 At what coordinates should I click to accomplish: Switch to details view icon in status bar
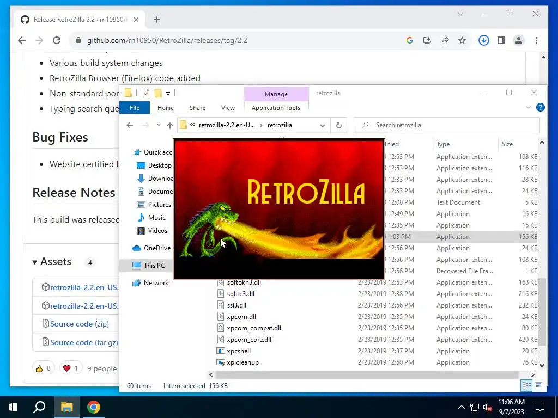point(527,386)
